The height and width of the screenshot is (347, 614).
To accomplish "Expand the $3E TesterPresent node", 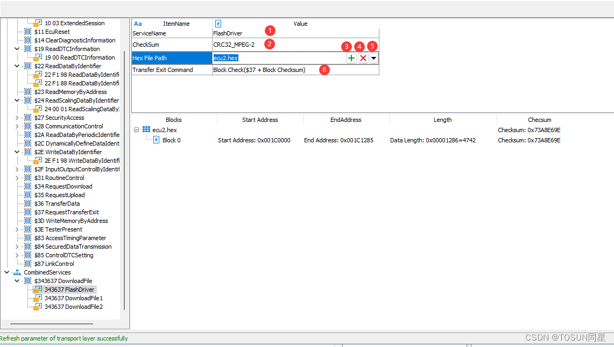I will pos(17,229).
